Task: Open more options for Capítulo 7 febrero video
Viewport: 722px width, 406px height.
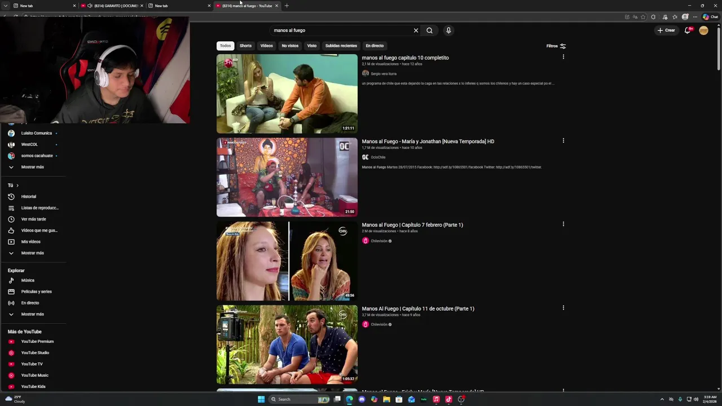Action: click(563, 224)
